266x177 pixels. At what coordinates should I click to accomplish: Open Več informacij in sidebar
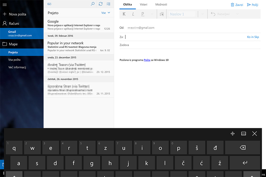[x=22, y=67]
